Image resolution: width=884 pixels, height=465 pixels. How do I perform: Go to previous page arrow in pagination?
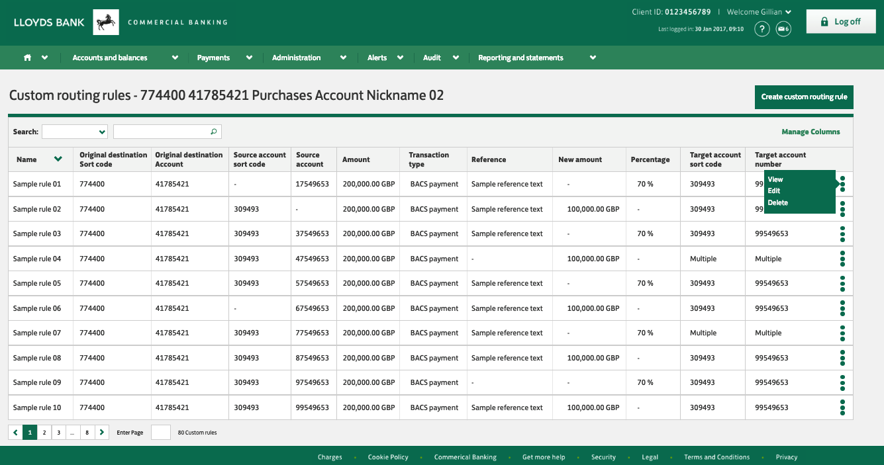[x=15, y=433]
